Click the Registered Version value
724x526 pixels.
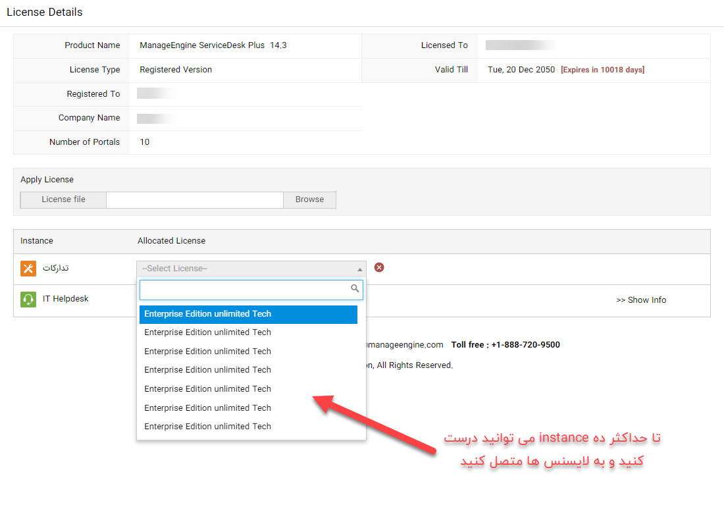point(176,70)
